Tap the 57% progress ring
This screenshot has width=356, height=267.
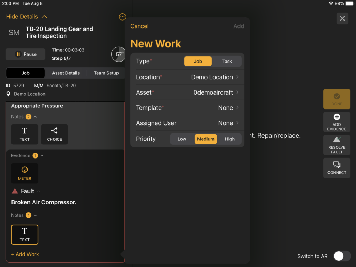click(118, 54)
